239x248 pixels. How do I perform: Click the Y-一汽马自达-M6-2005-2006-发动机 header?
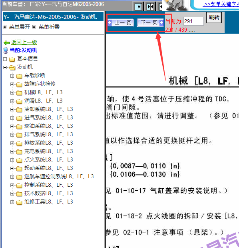coord(53,17)
